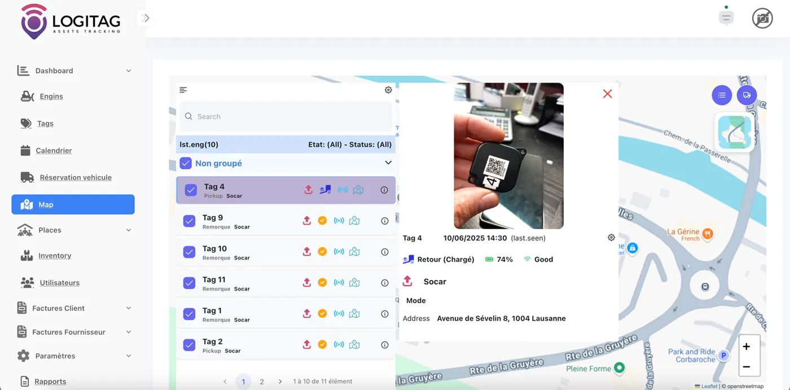
Task: Expand the Dashboard menu
Action: pyautogui.click(x=128, y=71)
